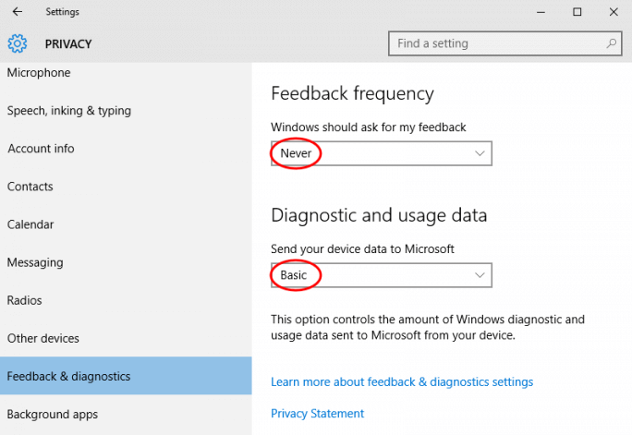Maximize the Settings window
This screenshot has height=435, width=632.
click(x=577, y=12)
